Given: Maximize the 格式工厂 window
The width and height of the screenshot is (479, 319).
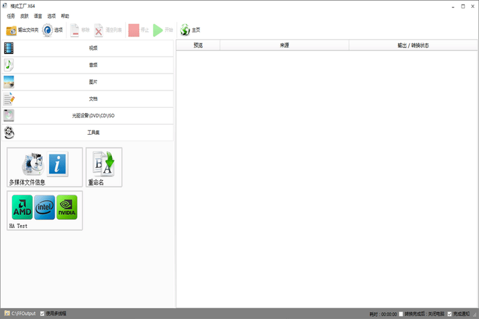Looking at the screenshot, I should [463, 6].
